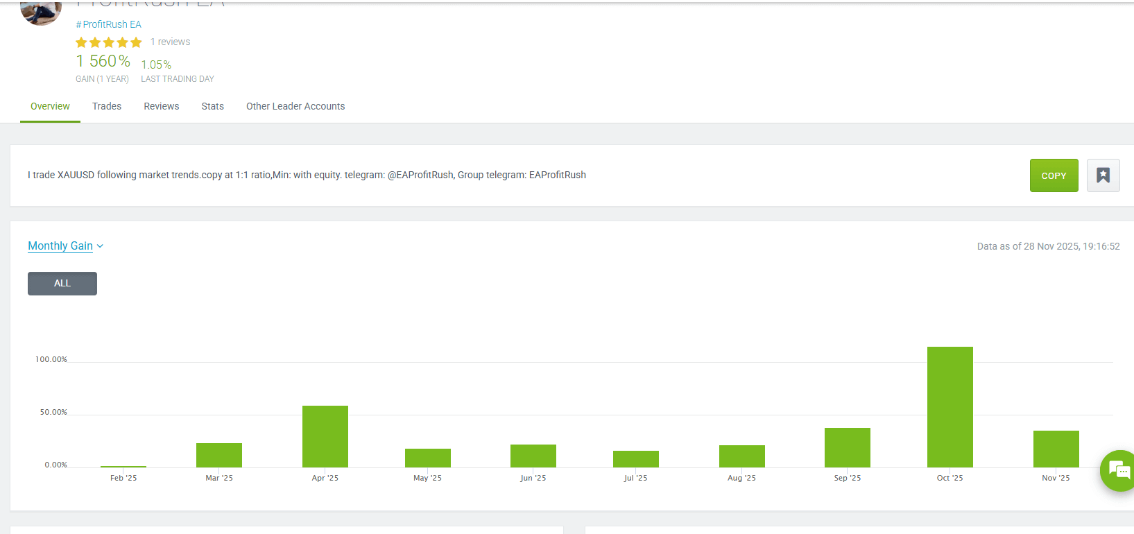The image size is (1134, 534).
Task: Click the bookmark star icon button
Action: click(1103, 175)
